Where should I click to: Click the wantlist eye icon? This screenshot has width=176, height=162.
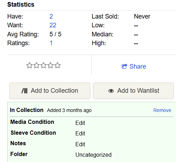click(111, 91)
